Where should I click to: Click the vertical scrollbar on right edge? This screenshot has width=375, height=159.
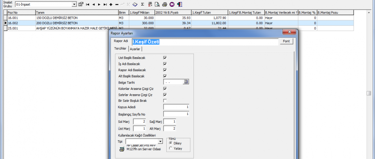pyautogui.click(x=369, y=93)
